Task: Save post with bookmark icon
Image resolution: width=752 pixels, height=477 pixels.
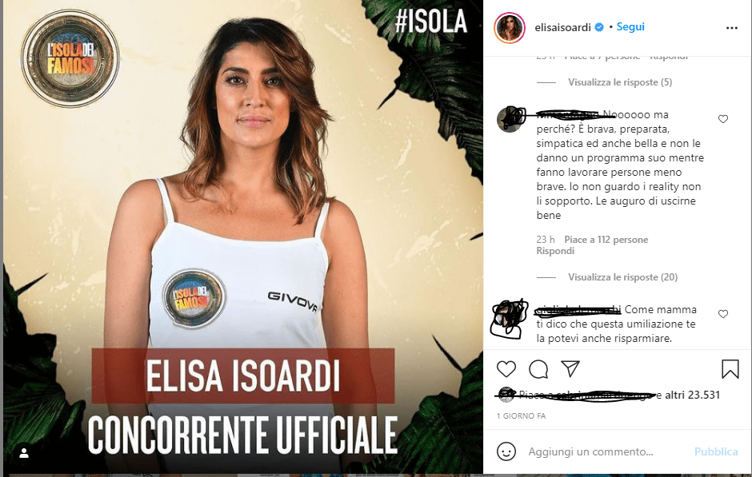Action: click(x=730, y=369)
